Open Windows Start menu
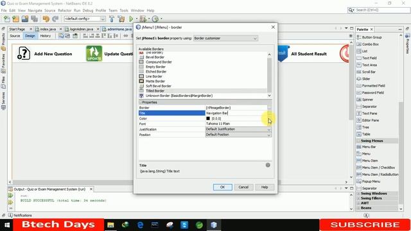 7,225
